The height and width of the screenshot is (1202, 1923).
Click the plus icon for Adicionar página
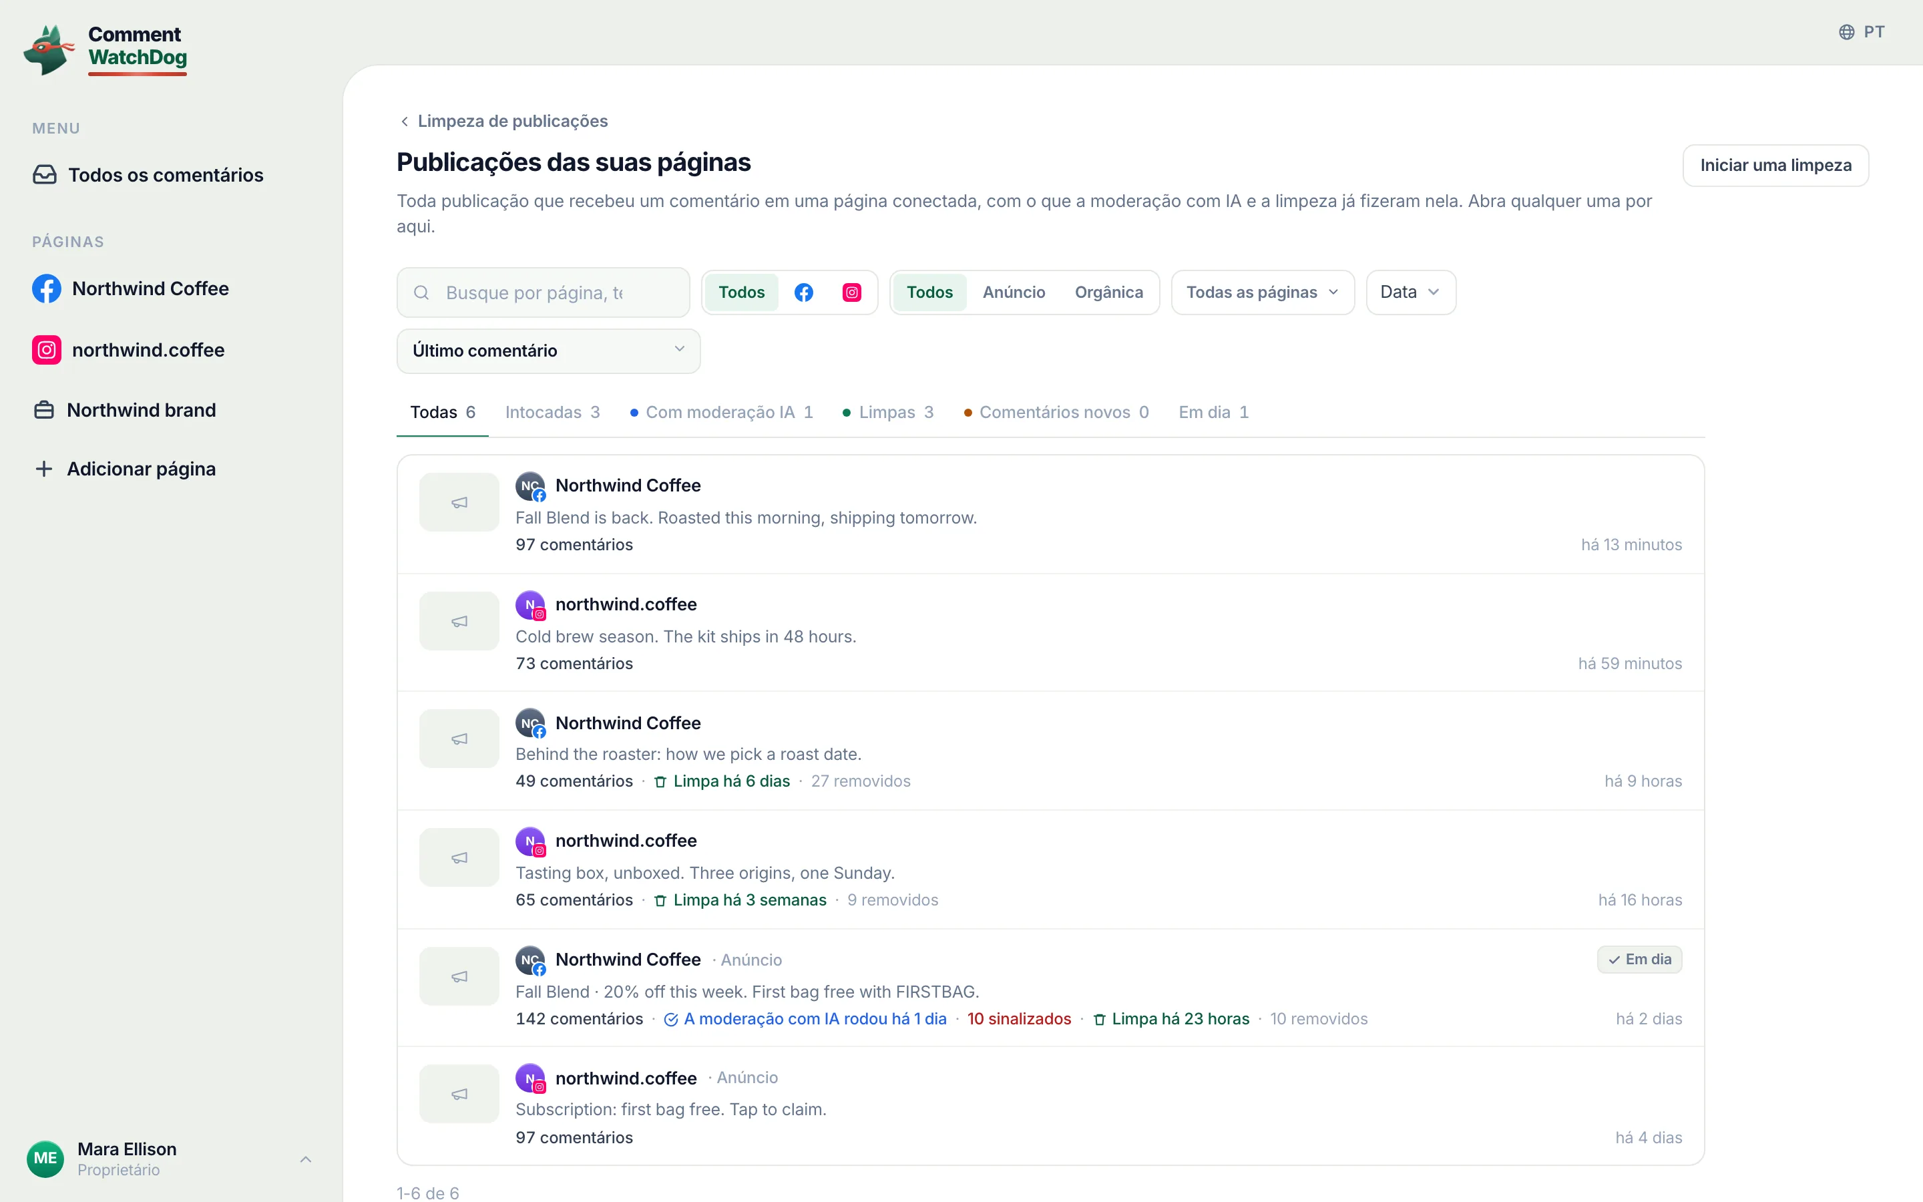point(45,469)
